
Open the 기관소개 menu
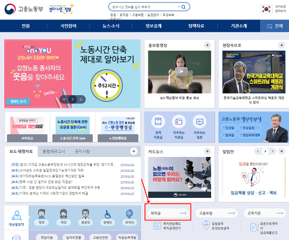pos(239,26)
